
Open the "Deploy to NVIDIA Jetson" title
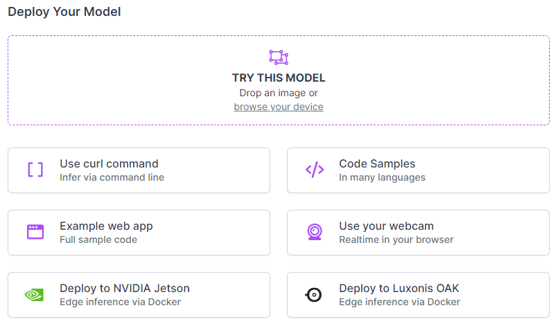(x=125, y=289)
